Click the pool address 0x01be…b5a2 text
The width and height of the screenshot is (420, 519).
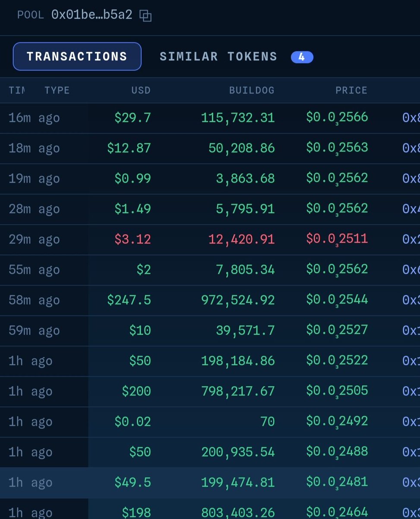pyautogui.click(x=92, y=15)
